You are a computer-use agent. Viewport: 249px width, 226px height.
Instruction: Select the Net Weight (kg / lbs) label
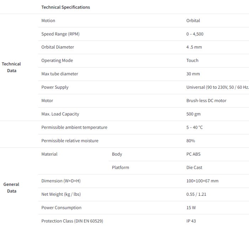61,194
